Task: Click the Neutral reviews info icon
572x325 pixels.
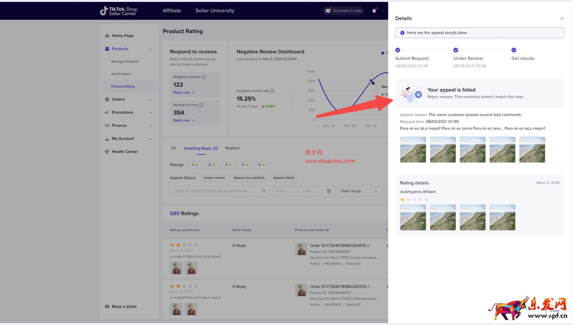Action: pos(201,105)
